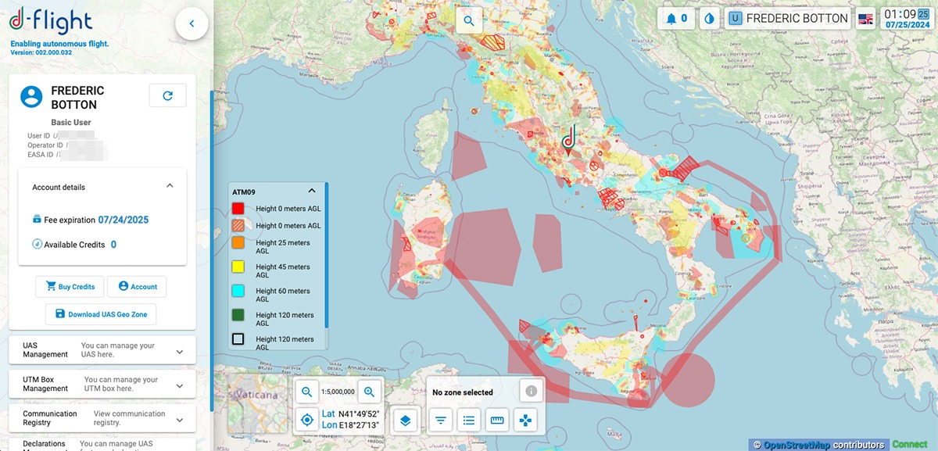Click the zone info icon

pyautogui.click(x=532, y=391)
